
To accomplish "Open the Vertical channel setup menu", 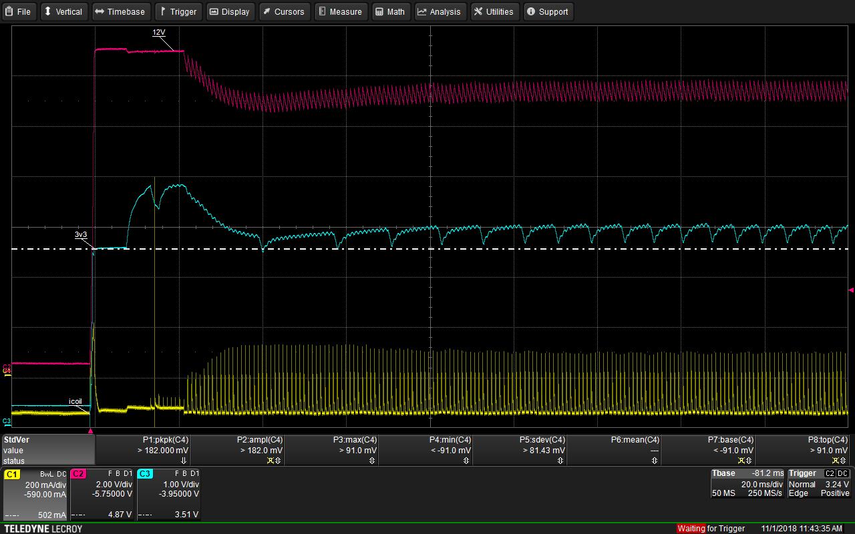I will click(63, 11).
